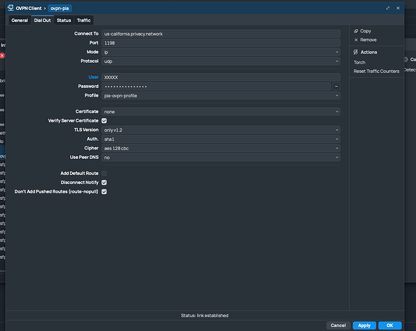Click the Copy icon in side panel
This screenshot has width=416, height=331.
point(356,31)
